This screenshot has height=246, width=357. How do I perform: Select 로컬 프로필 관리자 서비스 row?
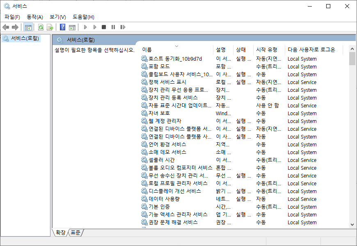pos(242,183)
